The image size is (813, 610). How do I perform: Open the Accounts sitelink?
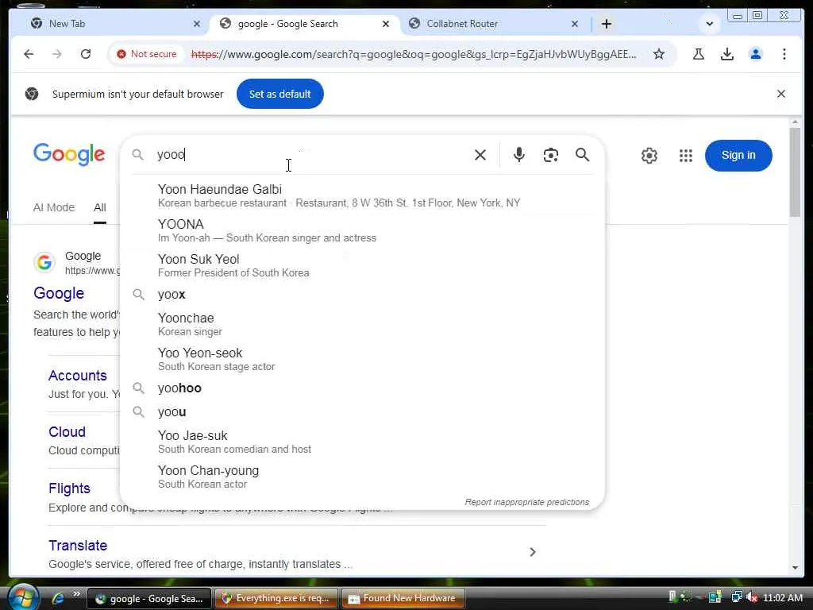[x=78, y=376]
